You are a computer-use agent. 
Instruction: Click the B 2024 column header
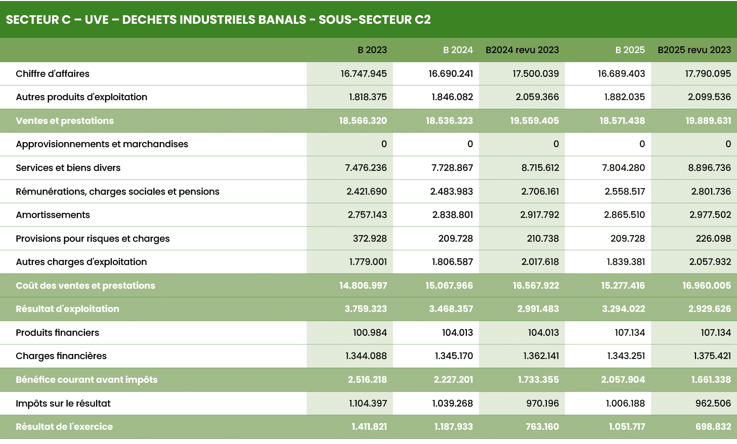[x=457, y=50]
